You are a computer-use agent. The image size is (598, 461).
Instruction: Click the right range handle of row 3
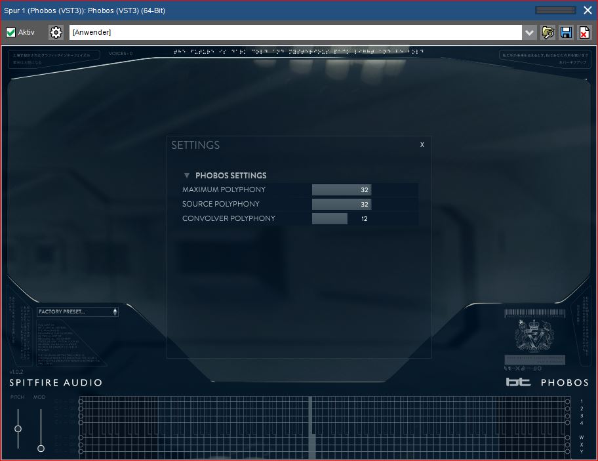(x=567, y=416)
